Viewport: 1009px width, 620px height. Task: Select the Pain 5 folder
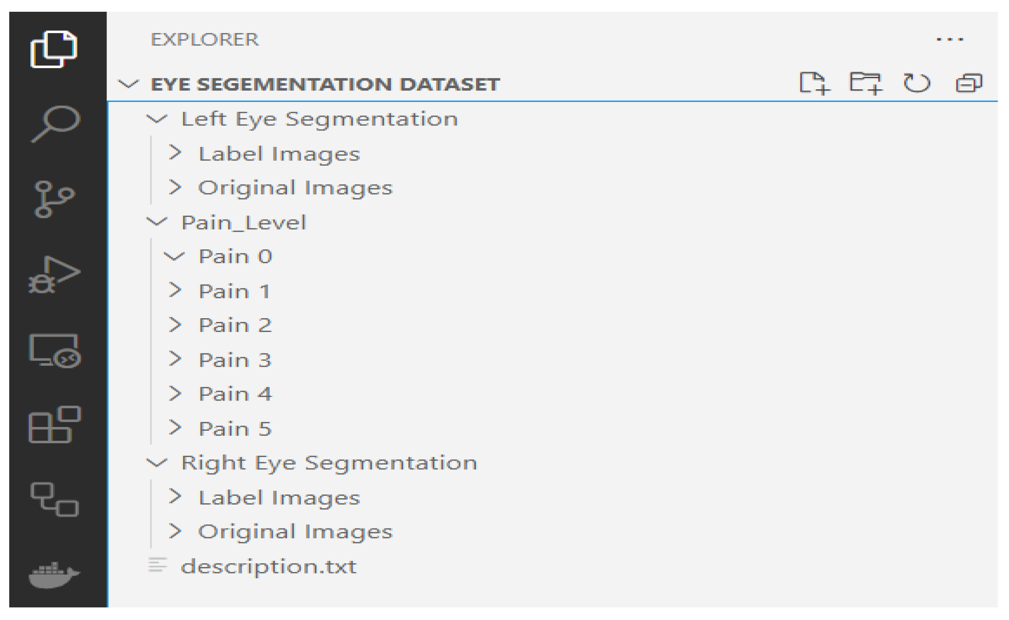click(x=235, y=429)
